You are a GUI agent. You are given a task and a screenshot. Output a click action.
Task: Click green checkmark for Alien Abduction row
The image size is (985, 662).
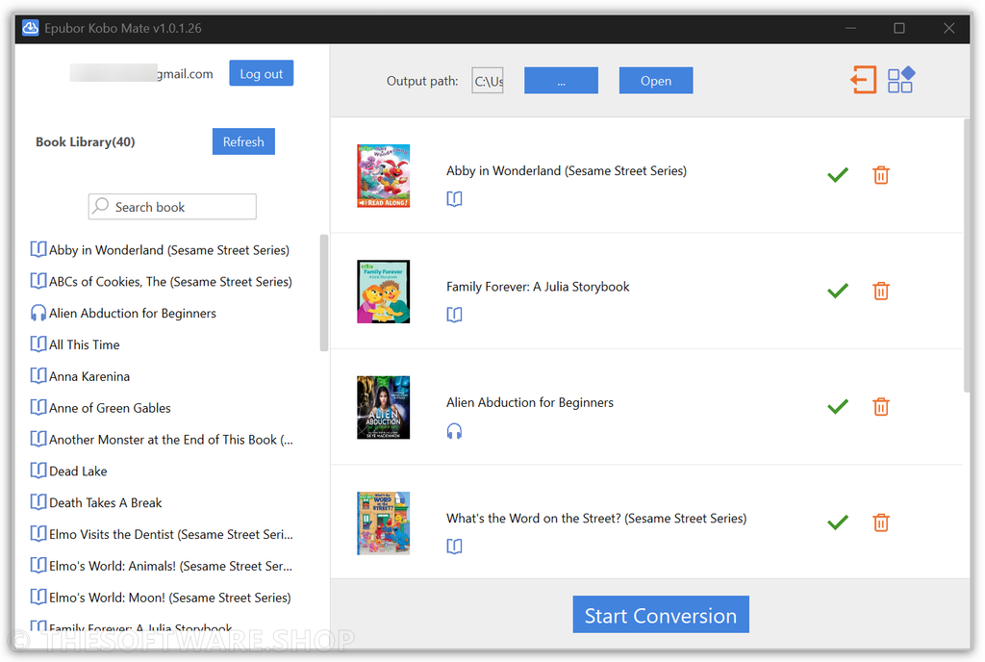(x=838, y=406)
